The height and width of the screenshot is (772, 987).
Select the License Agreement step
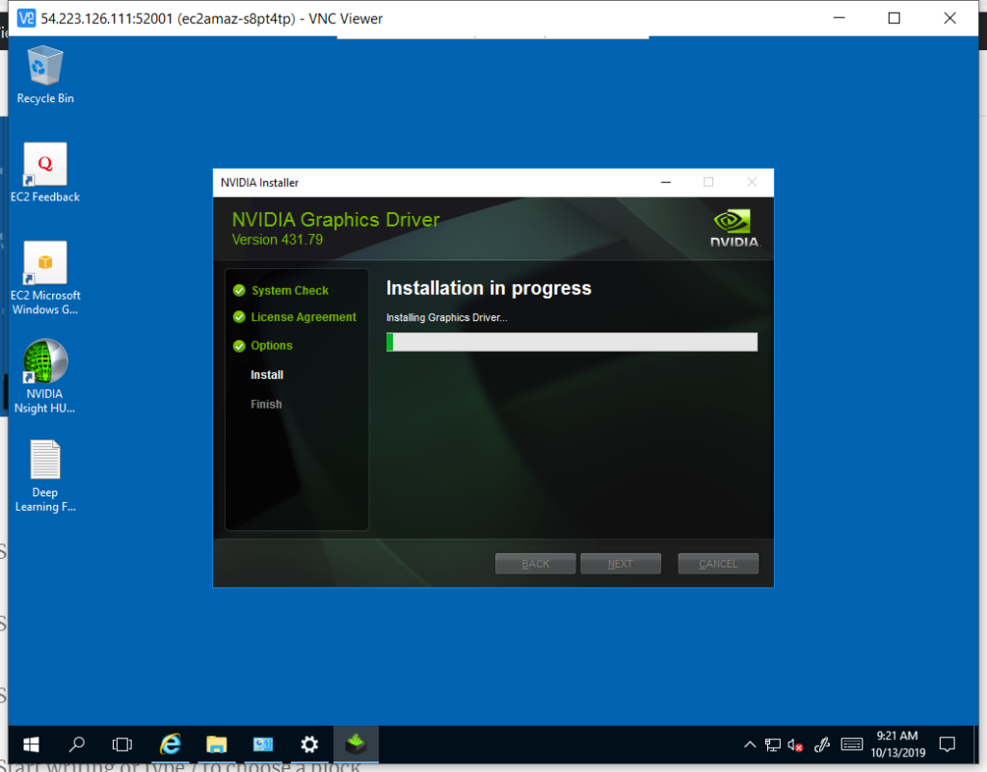pos(303,317)
